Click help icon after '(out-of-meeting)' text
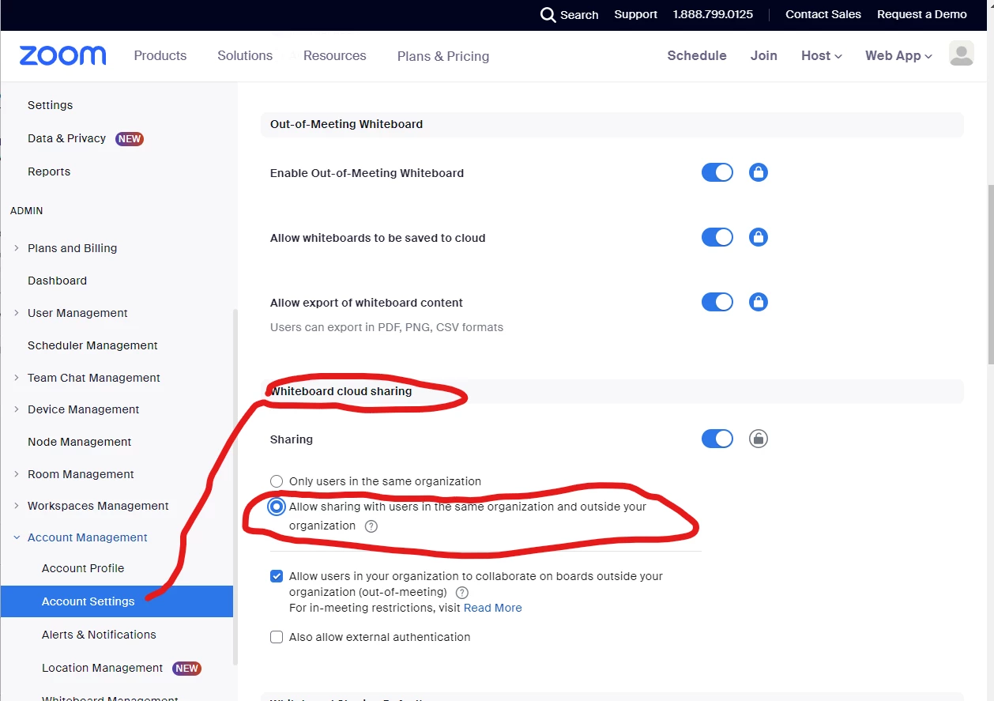994x701 pixels. point(462,593)
